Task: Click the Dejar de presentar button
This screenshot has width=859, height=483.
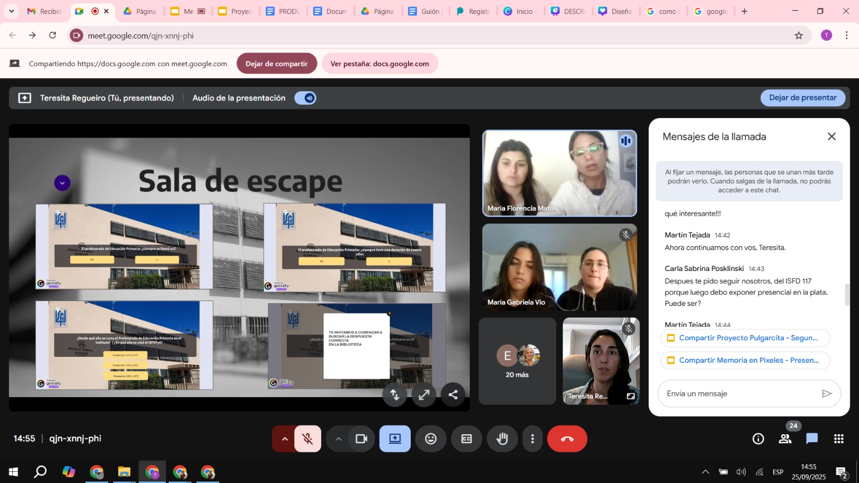Action: click(802, 98)
